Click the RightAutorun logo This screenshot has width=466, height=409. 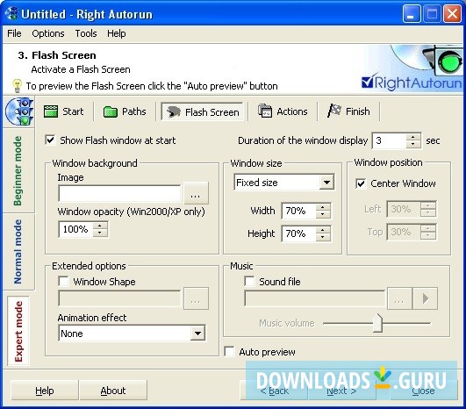click(412, 83)
